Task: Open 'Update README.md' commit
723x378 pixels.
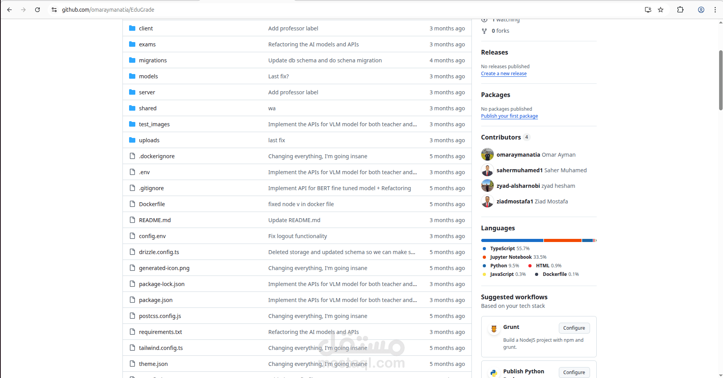Action: pos(294,220)
